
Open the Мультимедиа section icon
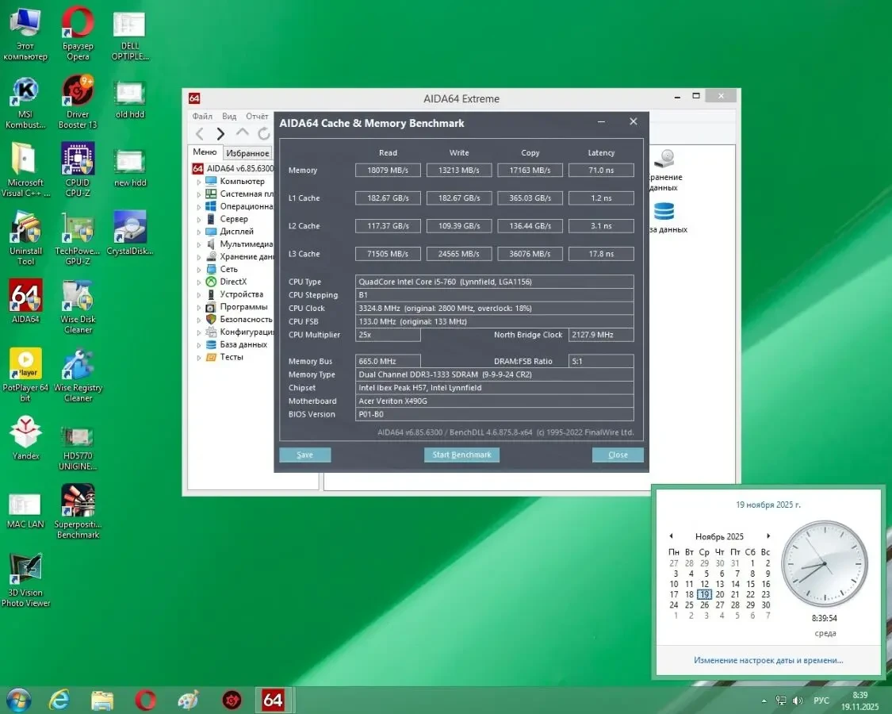pyautogui.click(x=211, y=244)
